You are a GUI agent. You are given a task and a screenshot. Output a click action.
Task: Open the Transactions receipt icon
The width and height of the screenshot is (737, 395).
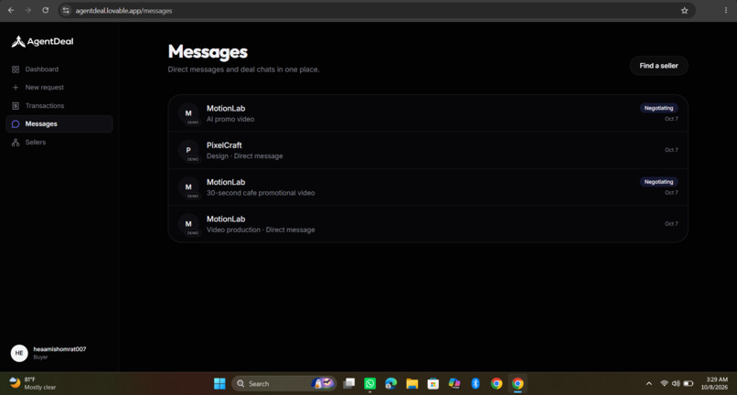[16, 106]
